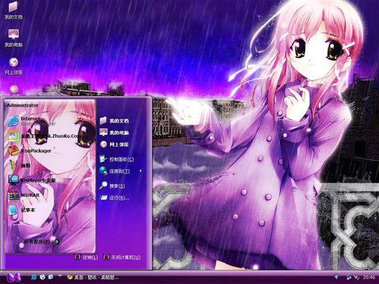Open the butterfly Start button

14,277
